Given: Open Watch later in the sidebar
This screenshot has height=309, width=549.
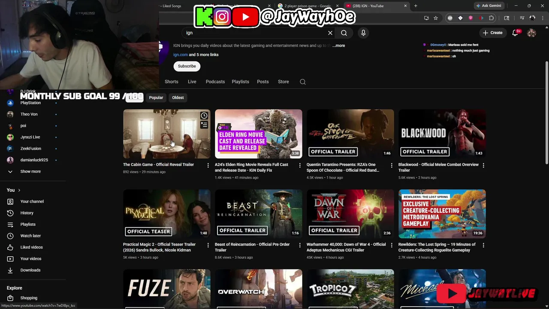Looking at the screenshot, I should click(30, 236).
